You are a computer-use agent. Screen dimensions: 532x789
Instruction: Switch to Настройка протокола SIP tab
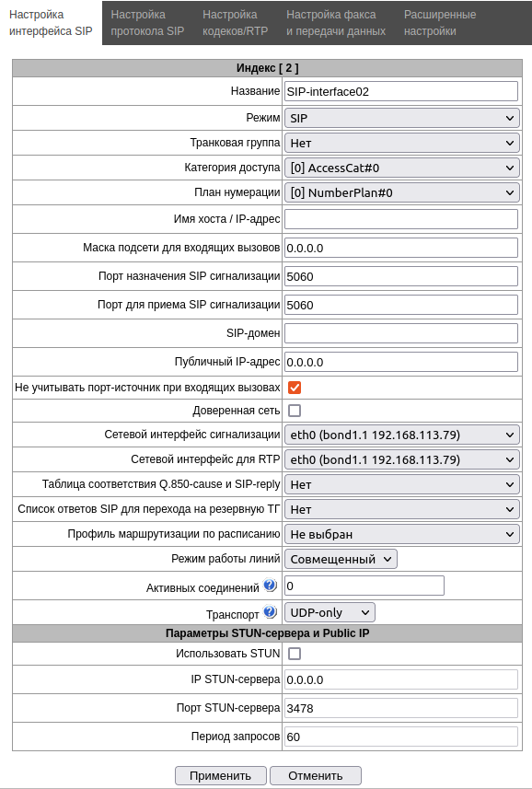(147, 23)
